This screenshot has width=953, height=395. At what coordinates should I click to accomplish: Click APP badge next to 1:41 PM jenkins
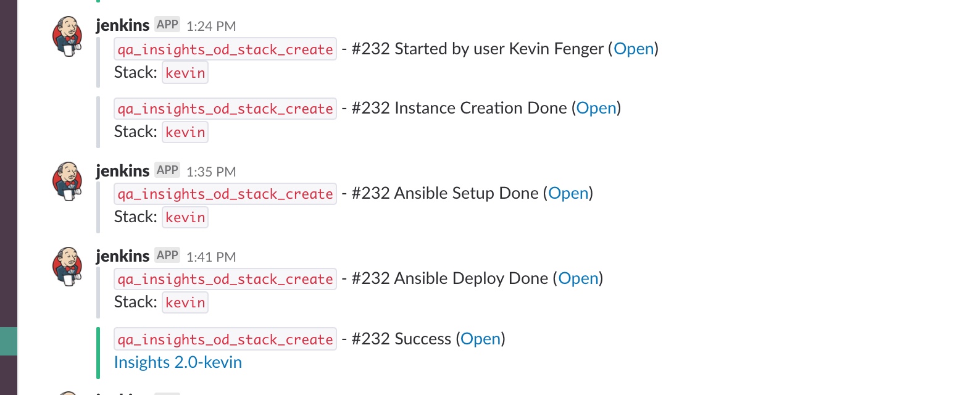pyautogui.click(x=167, y=256)
